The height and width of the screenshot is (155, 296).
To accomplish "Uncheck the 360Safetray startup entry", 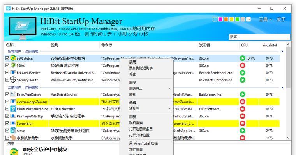I will [7, 58].
